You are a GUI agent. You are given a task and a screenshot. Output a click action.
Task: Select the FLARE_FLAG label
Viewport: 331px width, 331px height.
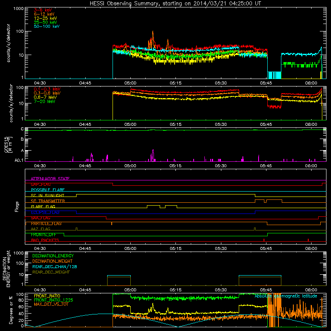click(x=43, y=206)
